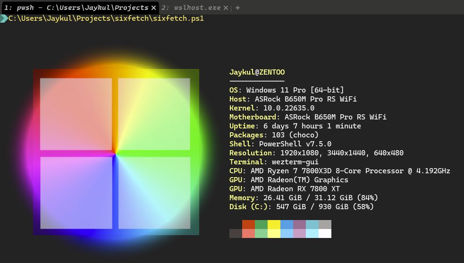Click the dark gray bottom color block
This screenshot has height=263, width=464.
point(236,233)
